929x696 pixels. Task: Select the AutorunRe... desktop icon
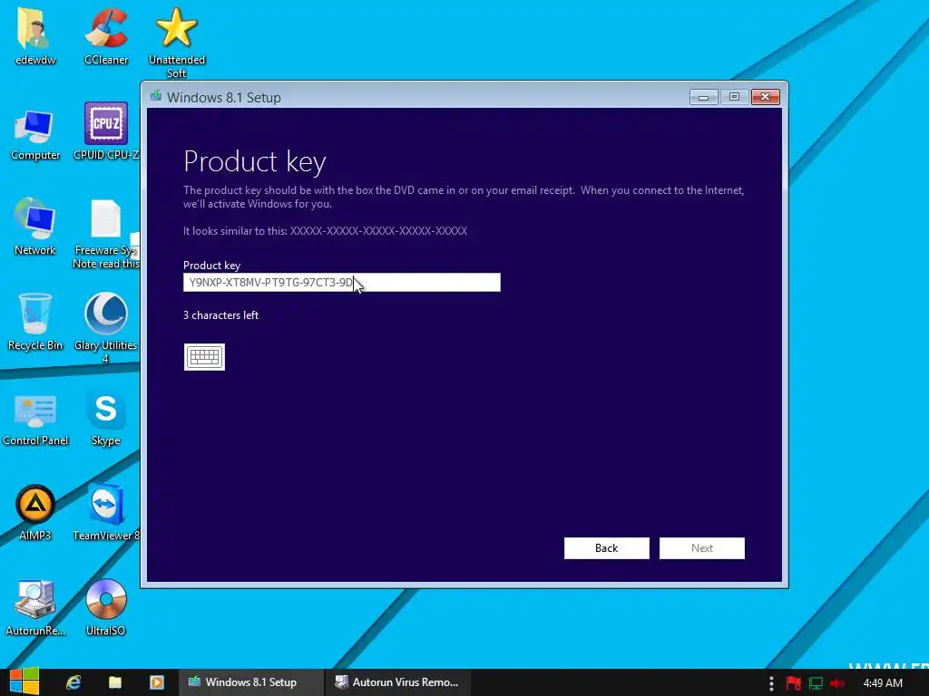(x=35, y=608)
